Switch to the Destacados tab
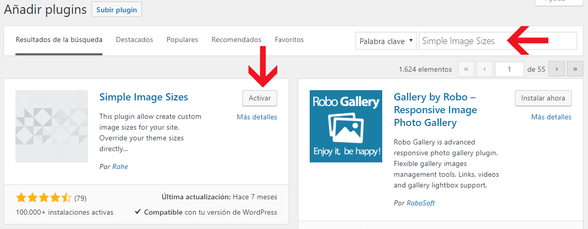 pos(134,39)
